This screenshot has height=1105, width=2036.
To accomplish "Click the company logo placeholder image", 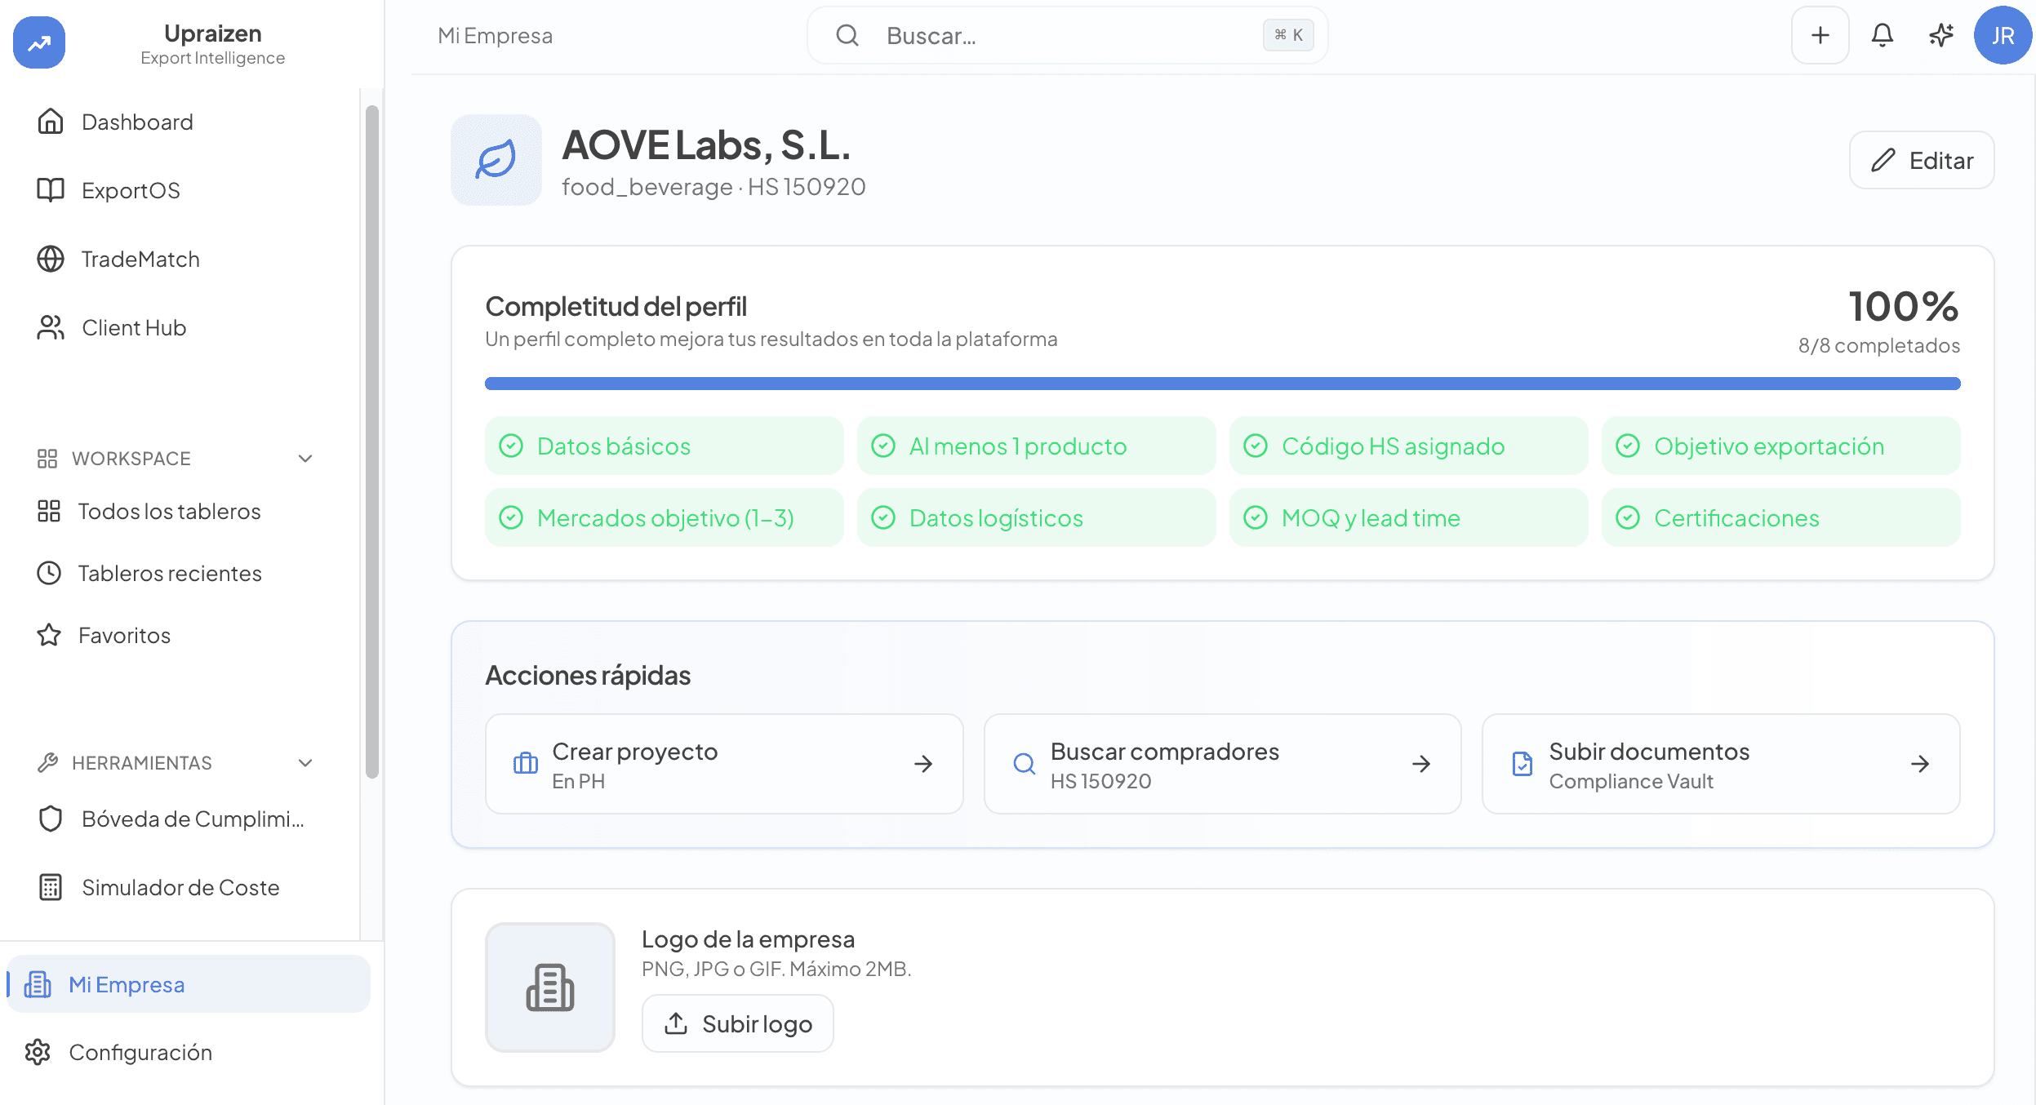I will coord(550,987).
